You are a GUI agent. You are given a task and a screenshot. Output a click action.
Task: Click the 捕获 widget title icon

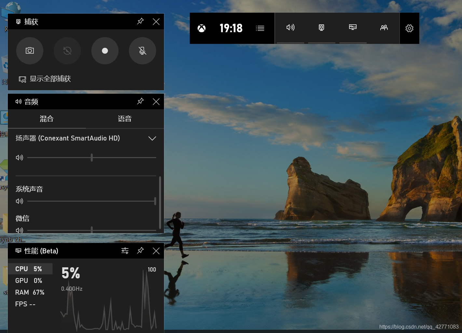tap(19, 22)
